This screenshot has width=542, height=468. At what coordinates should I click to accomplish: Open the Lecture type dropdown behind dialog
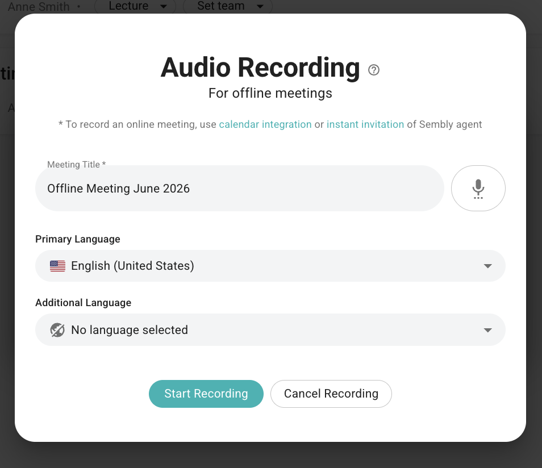[135, 6]
